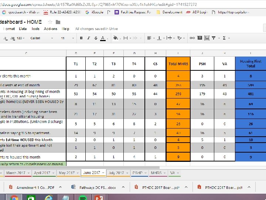The height and width of the screenshot is (200, 266).
Task: Open the Facilities Request bookmark
Action: [x=133, y=12]
